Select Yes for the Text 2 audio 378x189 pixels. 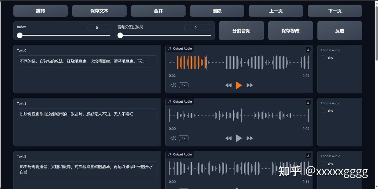click(323, 164)
